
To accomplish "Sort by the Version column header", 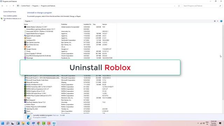I will pos(105,24).
